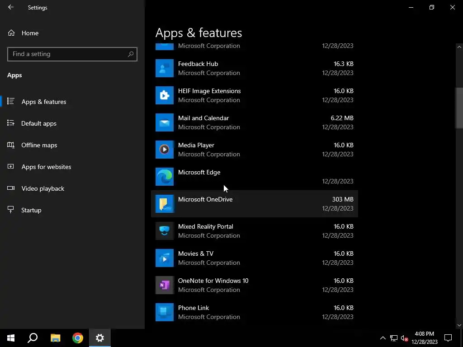Select the Mail and Calendar entry name

(203, 118)
